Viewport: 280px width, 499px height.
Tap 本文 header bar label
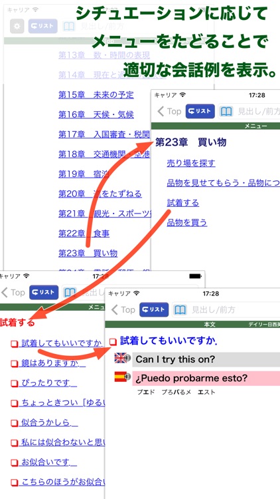click(210, 325)
